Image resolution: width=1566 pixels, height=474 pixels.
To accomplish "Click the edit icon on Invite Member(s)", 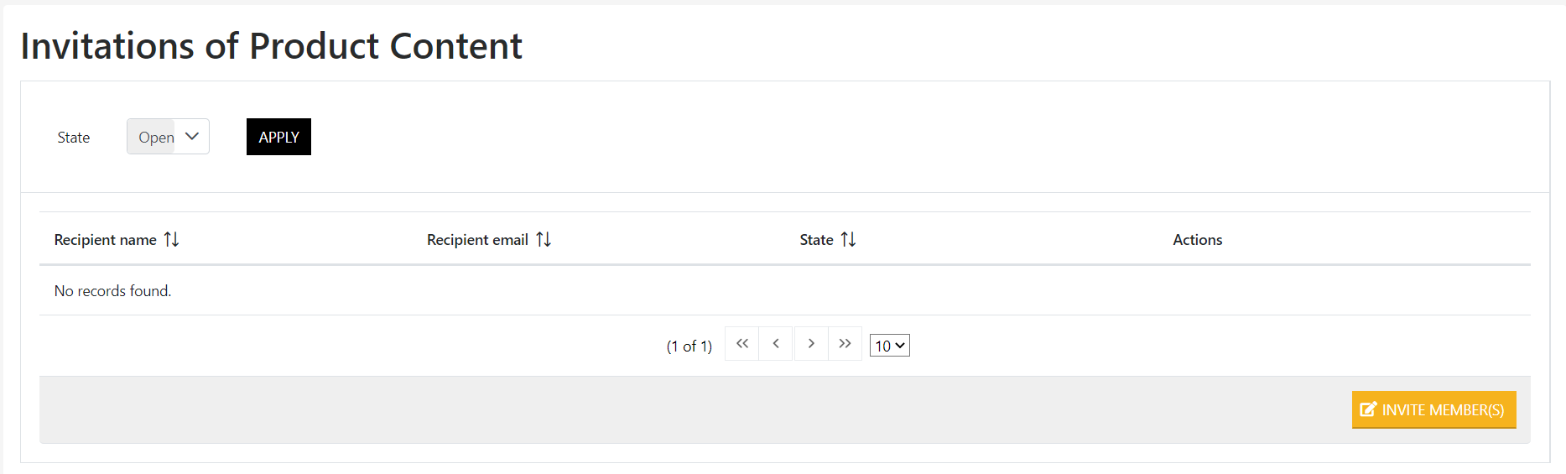I will (x=1368, y=409).
